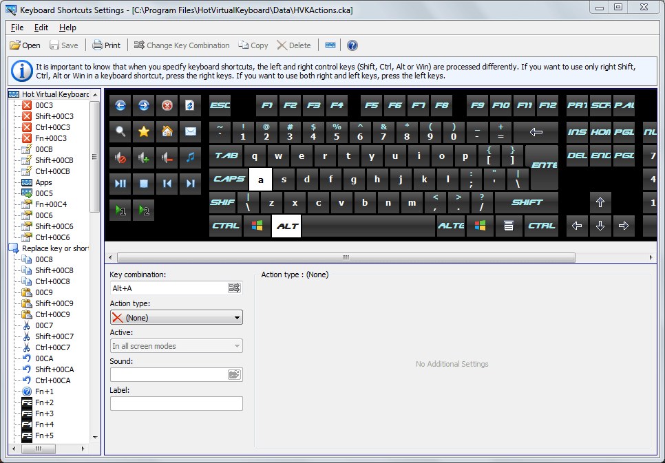Click the Play/Pause media key
Screen dimensions: 665x463
[120, 184]
